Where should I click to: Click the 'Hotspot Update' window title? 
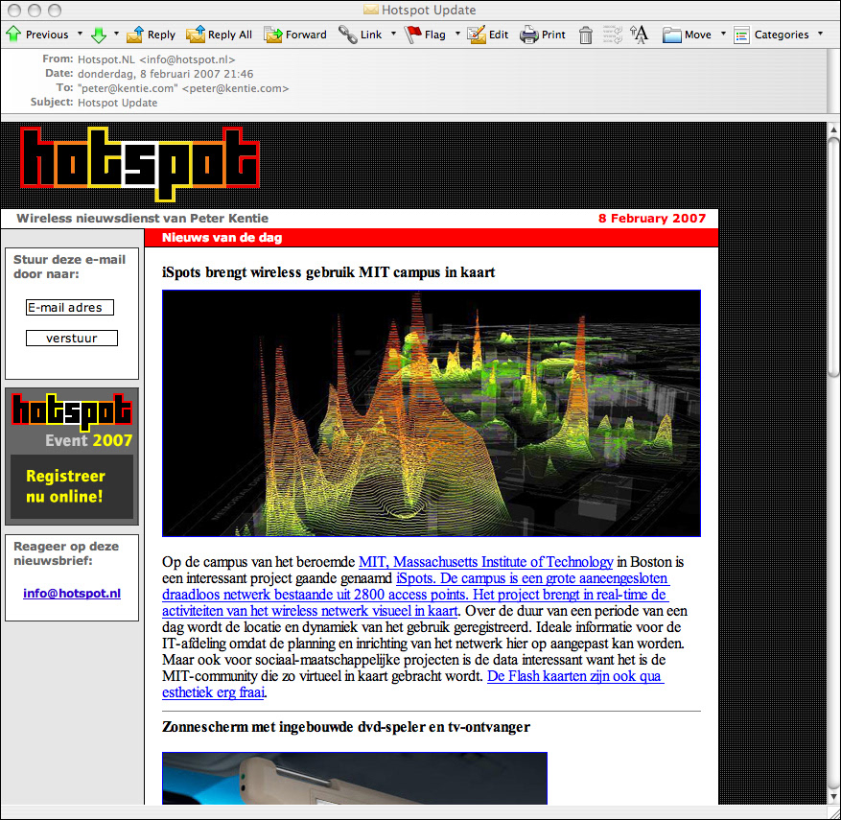pyautogui.click(x=429, y=10)
